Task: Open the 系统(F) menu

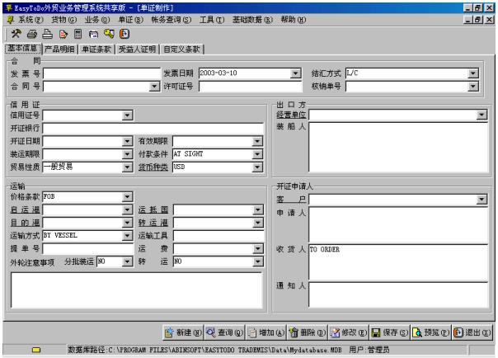Action: point(31,20)
